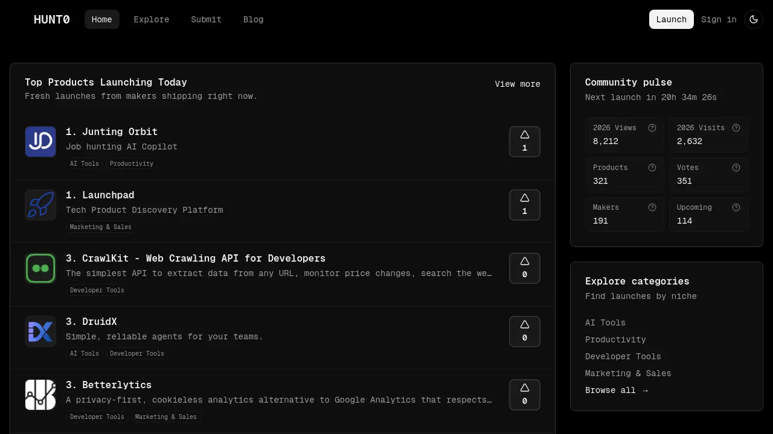This screenshot has height=434, width=773.
Task: Upvote Betterlytics product
Action: [x=525, y=395]
